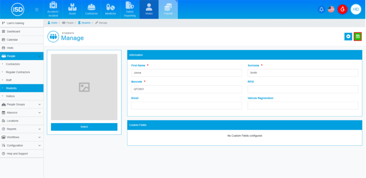Click the green save icon button
Screen dimensions: 366x178
tap(357, 37)
